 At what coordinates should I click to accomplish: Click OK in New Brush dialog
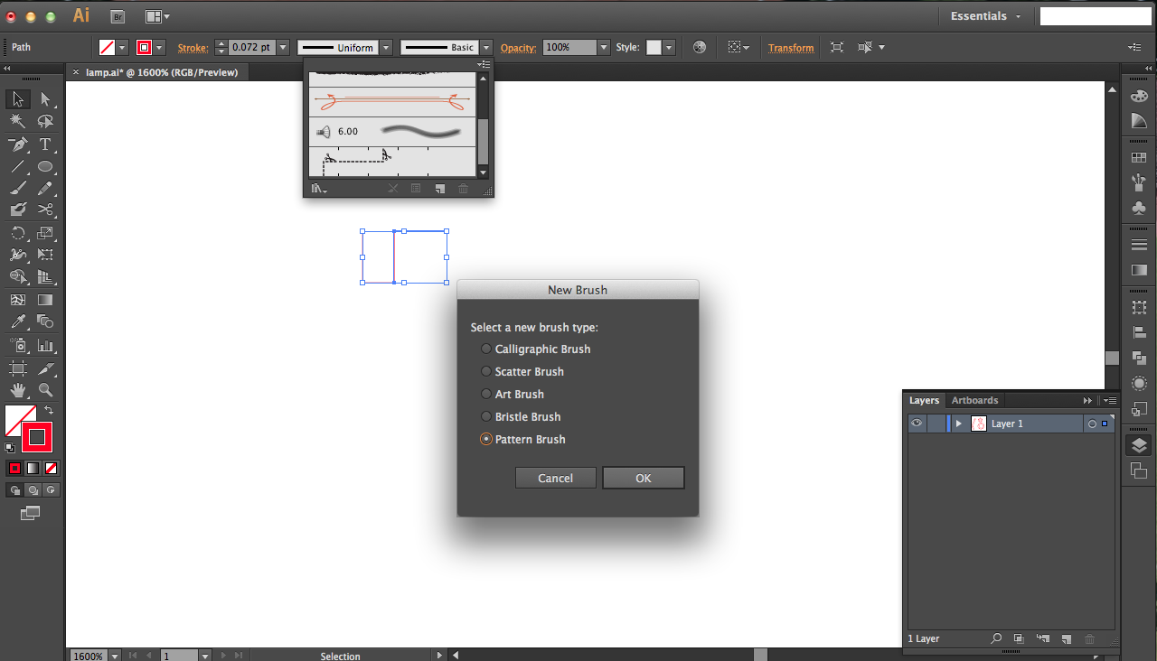coord(643,478)
